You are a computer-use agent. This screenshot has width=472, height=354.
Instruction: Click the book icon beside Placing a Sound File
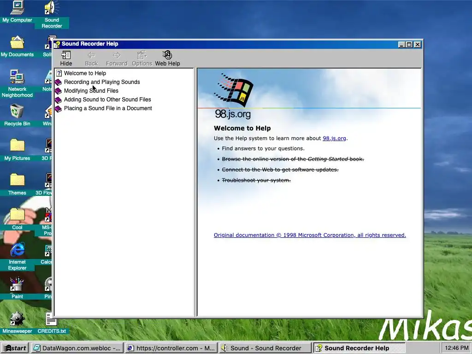[59, 108]
